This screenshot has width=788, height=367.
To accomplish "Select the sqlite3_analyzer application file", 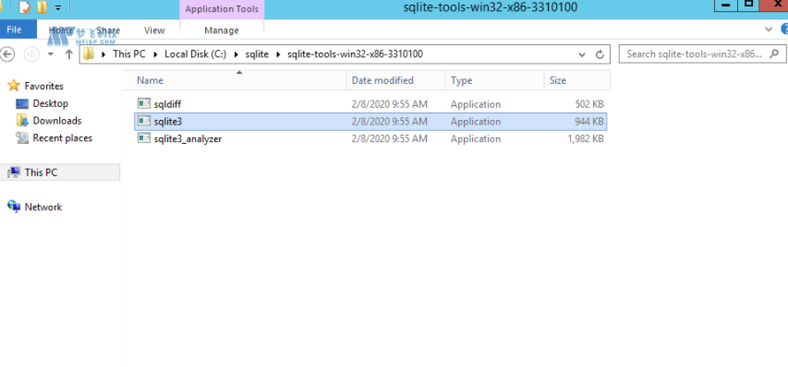I will (x=370, y=138).
